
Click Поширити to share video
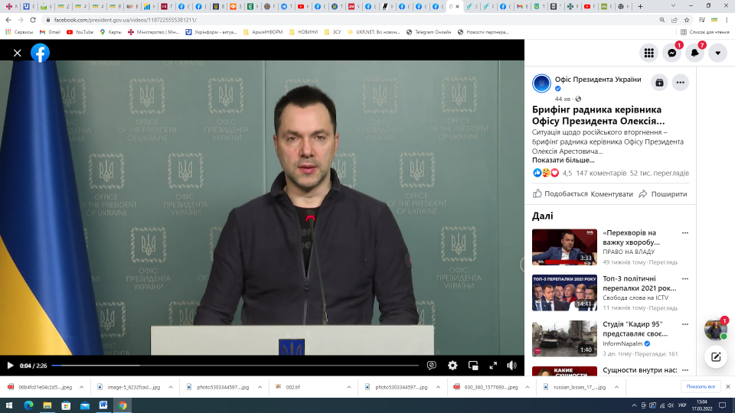[662, 194]
